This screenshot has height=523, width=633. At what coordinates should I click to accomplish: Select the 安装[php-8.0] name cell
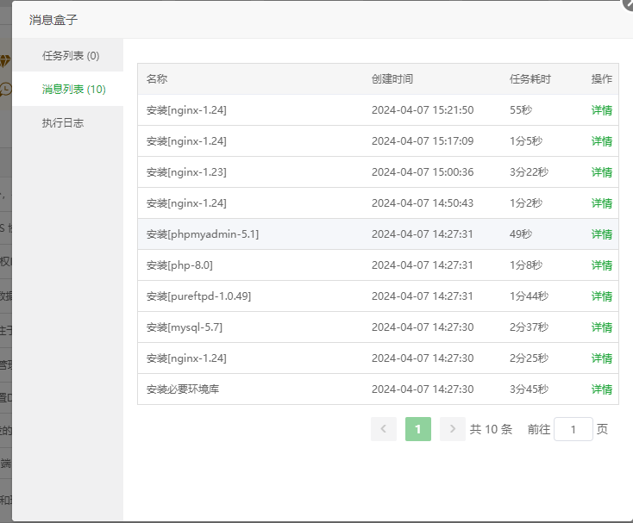(179, 265)
